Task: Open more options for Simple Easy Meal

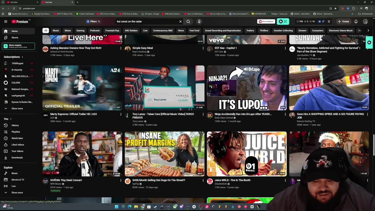Action: click(203, 48)
